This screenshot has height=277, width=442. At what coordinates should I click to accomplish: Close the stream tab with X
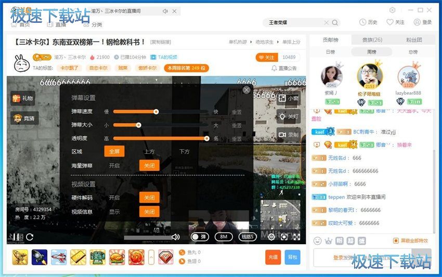[x=175, y=11]
